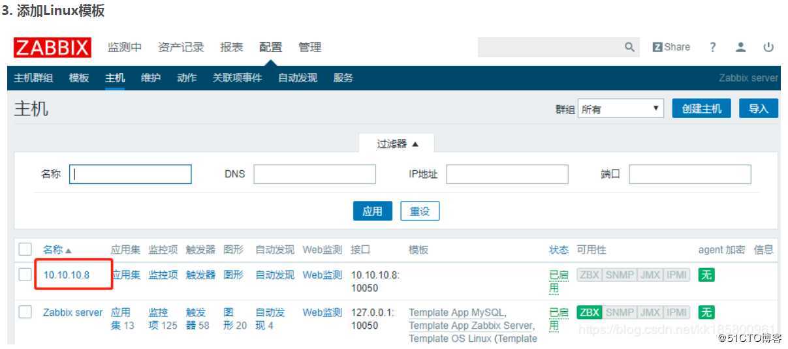Open 触发器 for host 10.10.10.8
The image size is (788, 349).
tap(200, 275)
